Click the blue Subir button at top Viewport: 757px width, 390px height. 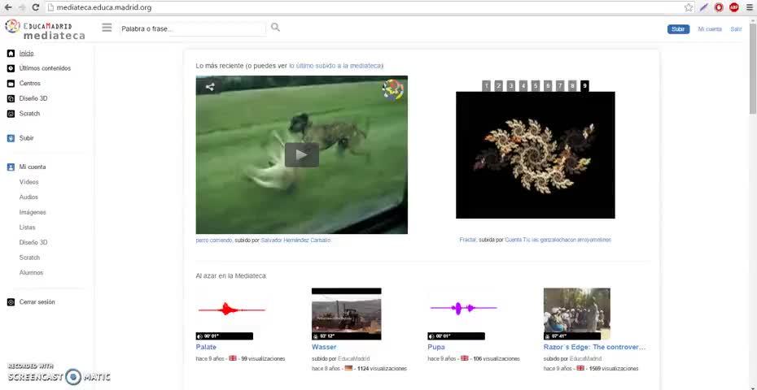point(678,29)
